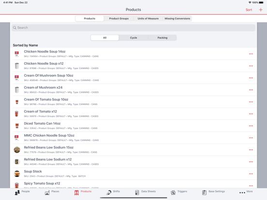Open options for MMC Chicken Noodle Soup 12oz
Screen dimensions: 267x200
pos(251,138)
